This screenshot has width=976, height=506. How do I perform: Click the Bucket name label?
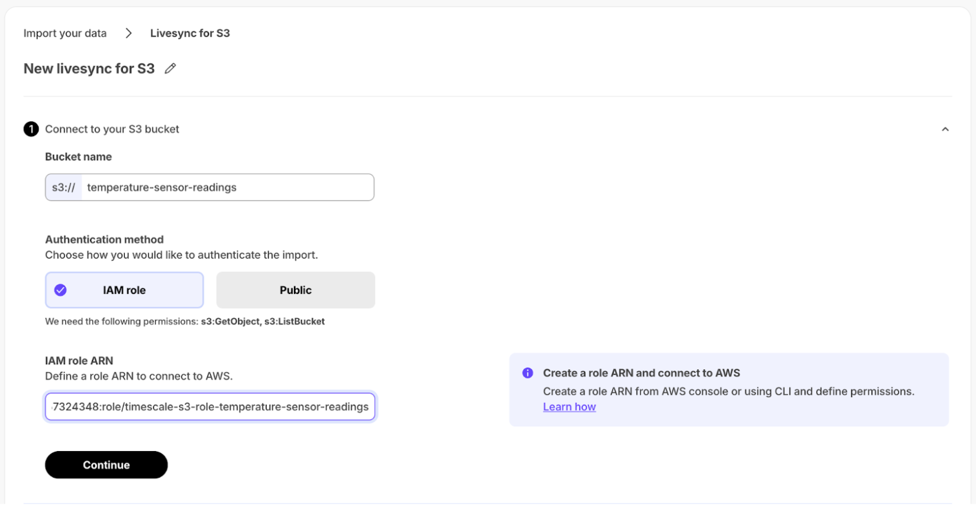click(x=79, y=157)
